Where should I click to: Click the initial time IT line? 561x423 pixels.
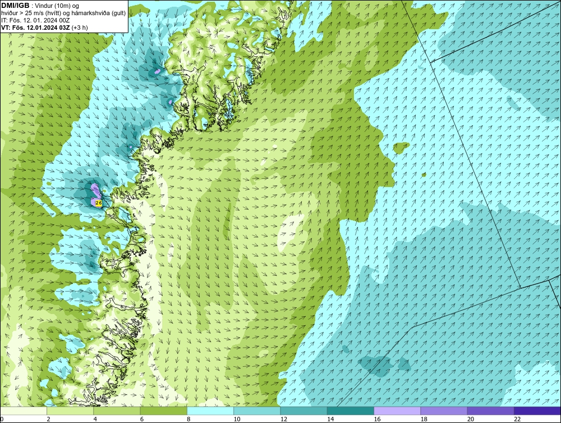(x=35, y=20)
